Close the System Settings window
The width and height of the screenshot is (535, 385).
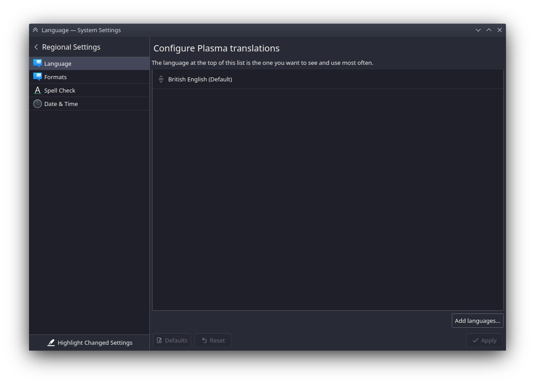tap(500, 30)
